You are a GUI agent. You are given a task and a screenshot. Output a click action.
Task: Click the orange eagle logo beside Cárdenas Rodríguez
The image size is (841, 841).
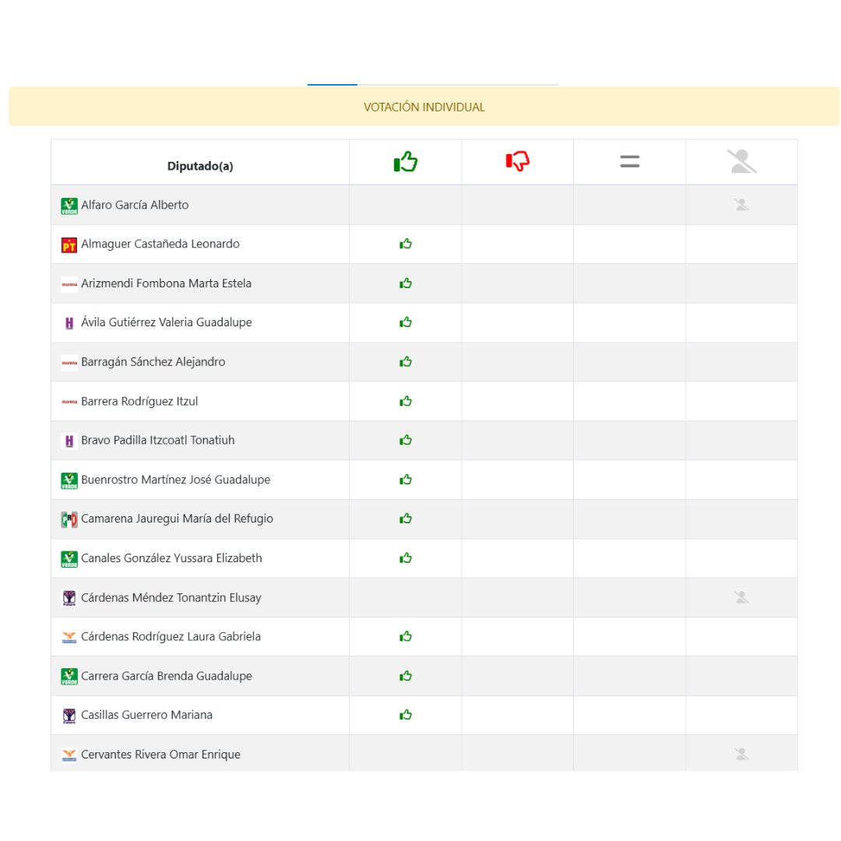(x=69, y=637)
